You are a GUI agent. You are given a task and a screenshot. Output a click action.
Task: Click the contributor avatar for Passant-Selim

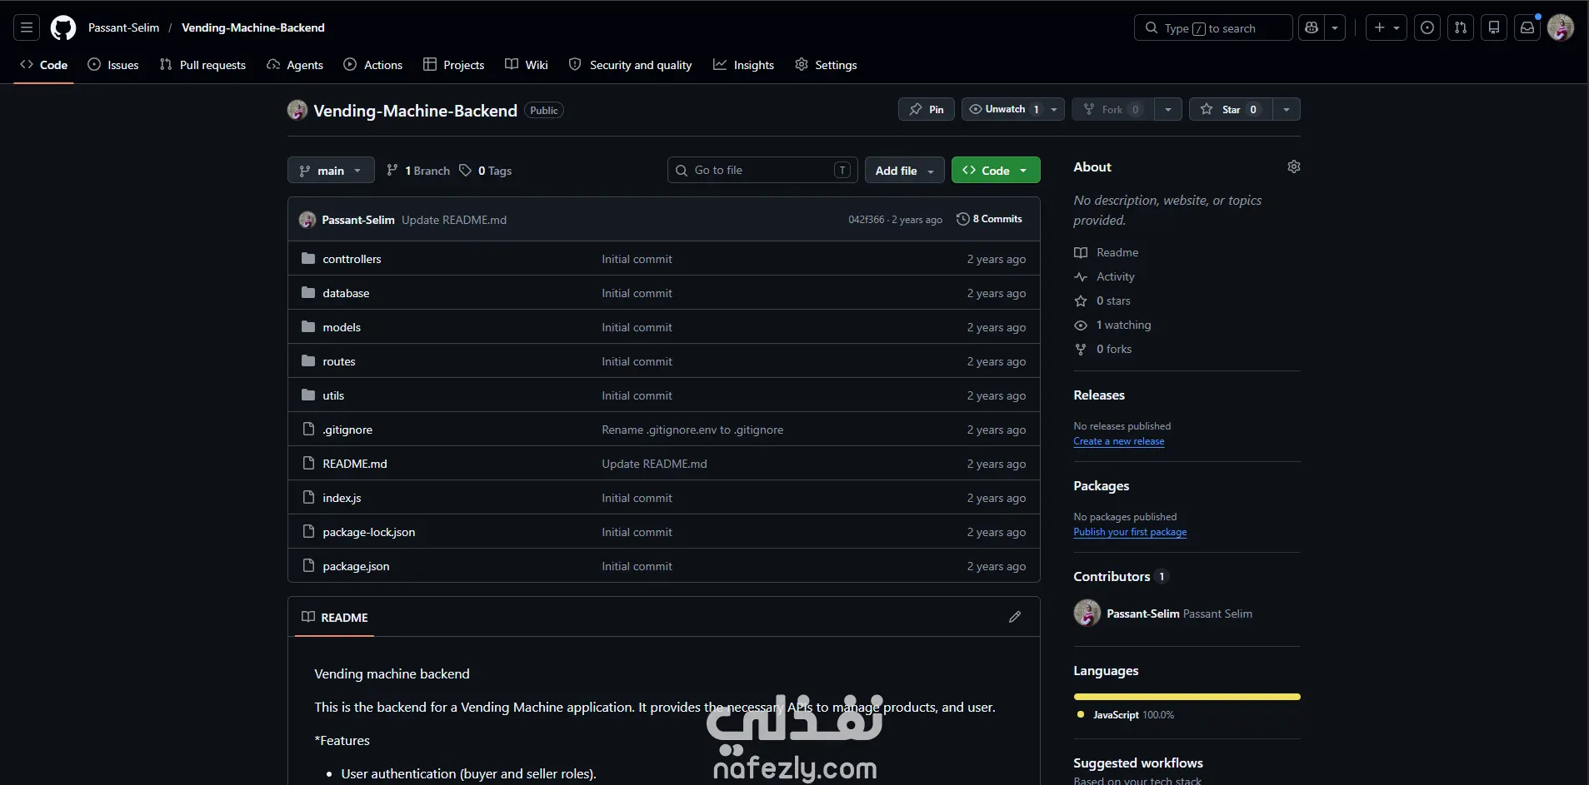pyautogui.click(x=1087, y=613)
